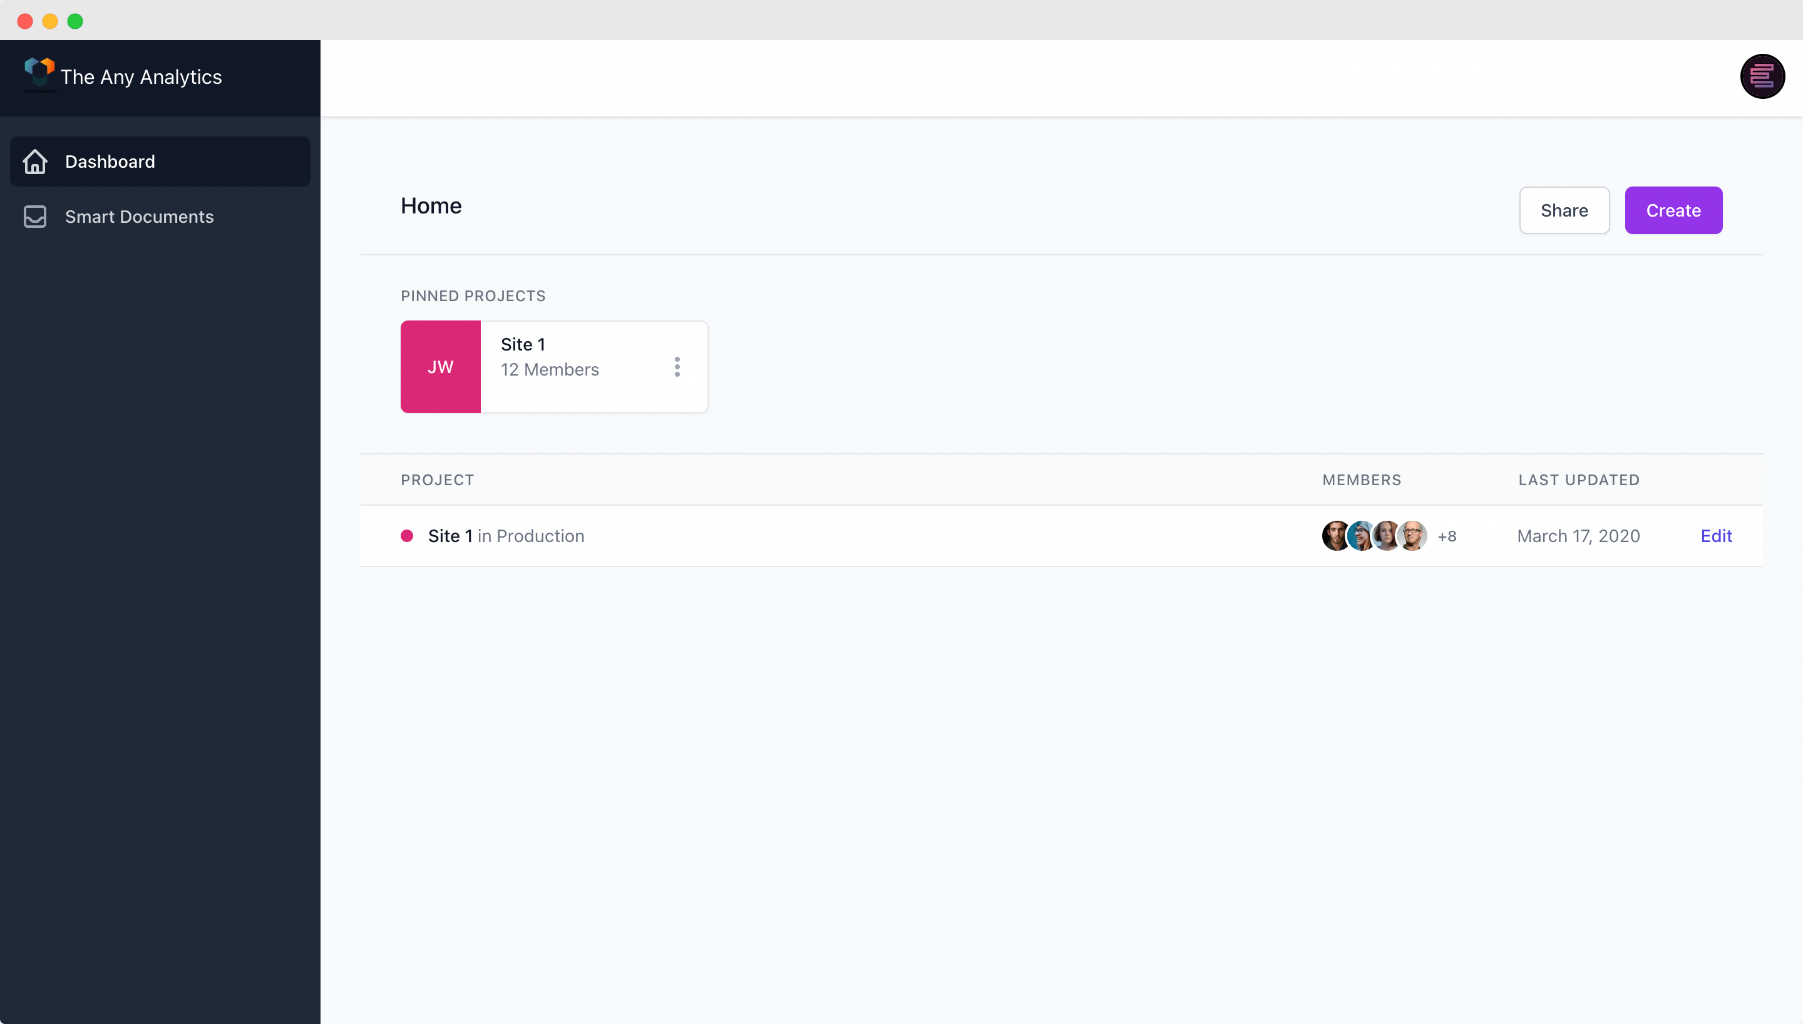Viewport: 1803px width, 1024px height.
Task: Select the Dashboard sidebar entry
Action: click(110, 161)
